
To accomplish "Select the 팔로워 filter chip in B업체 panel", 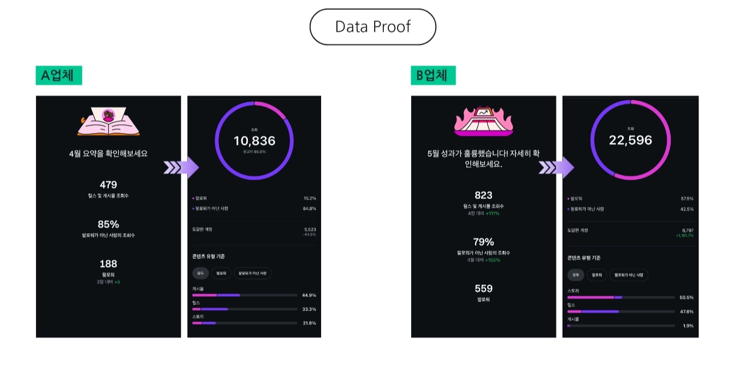I will pos(596,275).
